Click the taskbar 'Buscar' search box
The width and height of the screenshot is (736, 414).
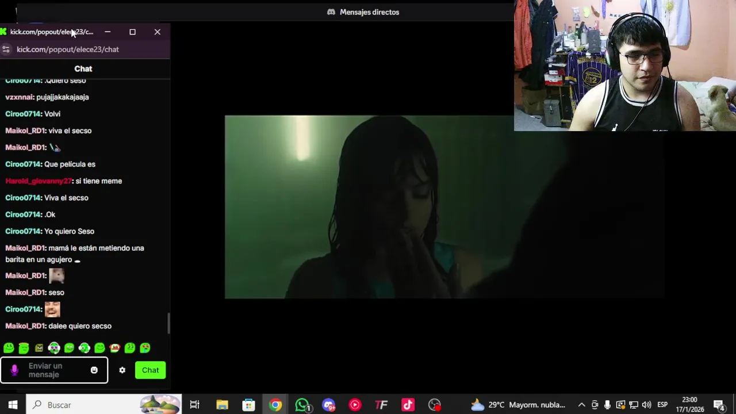103,405
